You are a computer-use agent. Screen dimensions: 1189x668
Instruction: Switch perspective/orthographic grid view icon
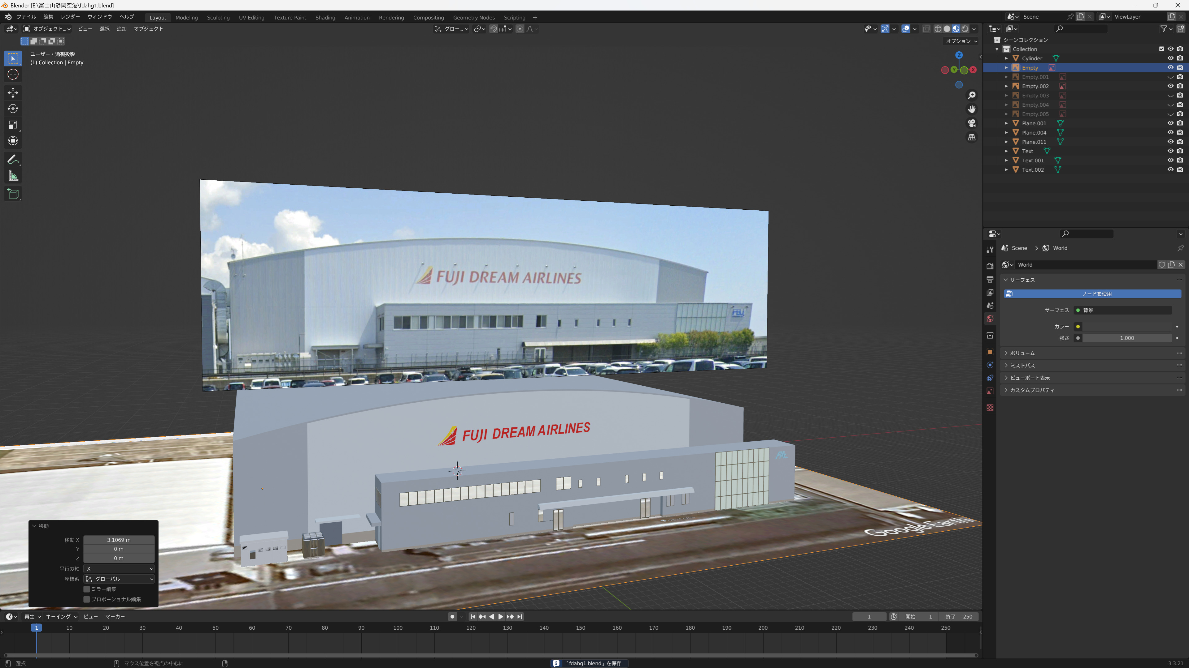[972, 137]
